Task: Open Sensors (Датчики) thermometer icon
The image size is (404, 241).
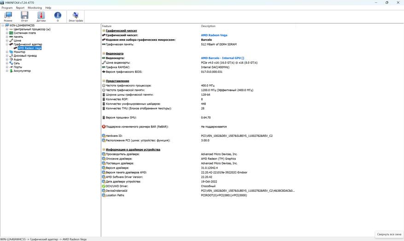Action: tap(41, 16)
